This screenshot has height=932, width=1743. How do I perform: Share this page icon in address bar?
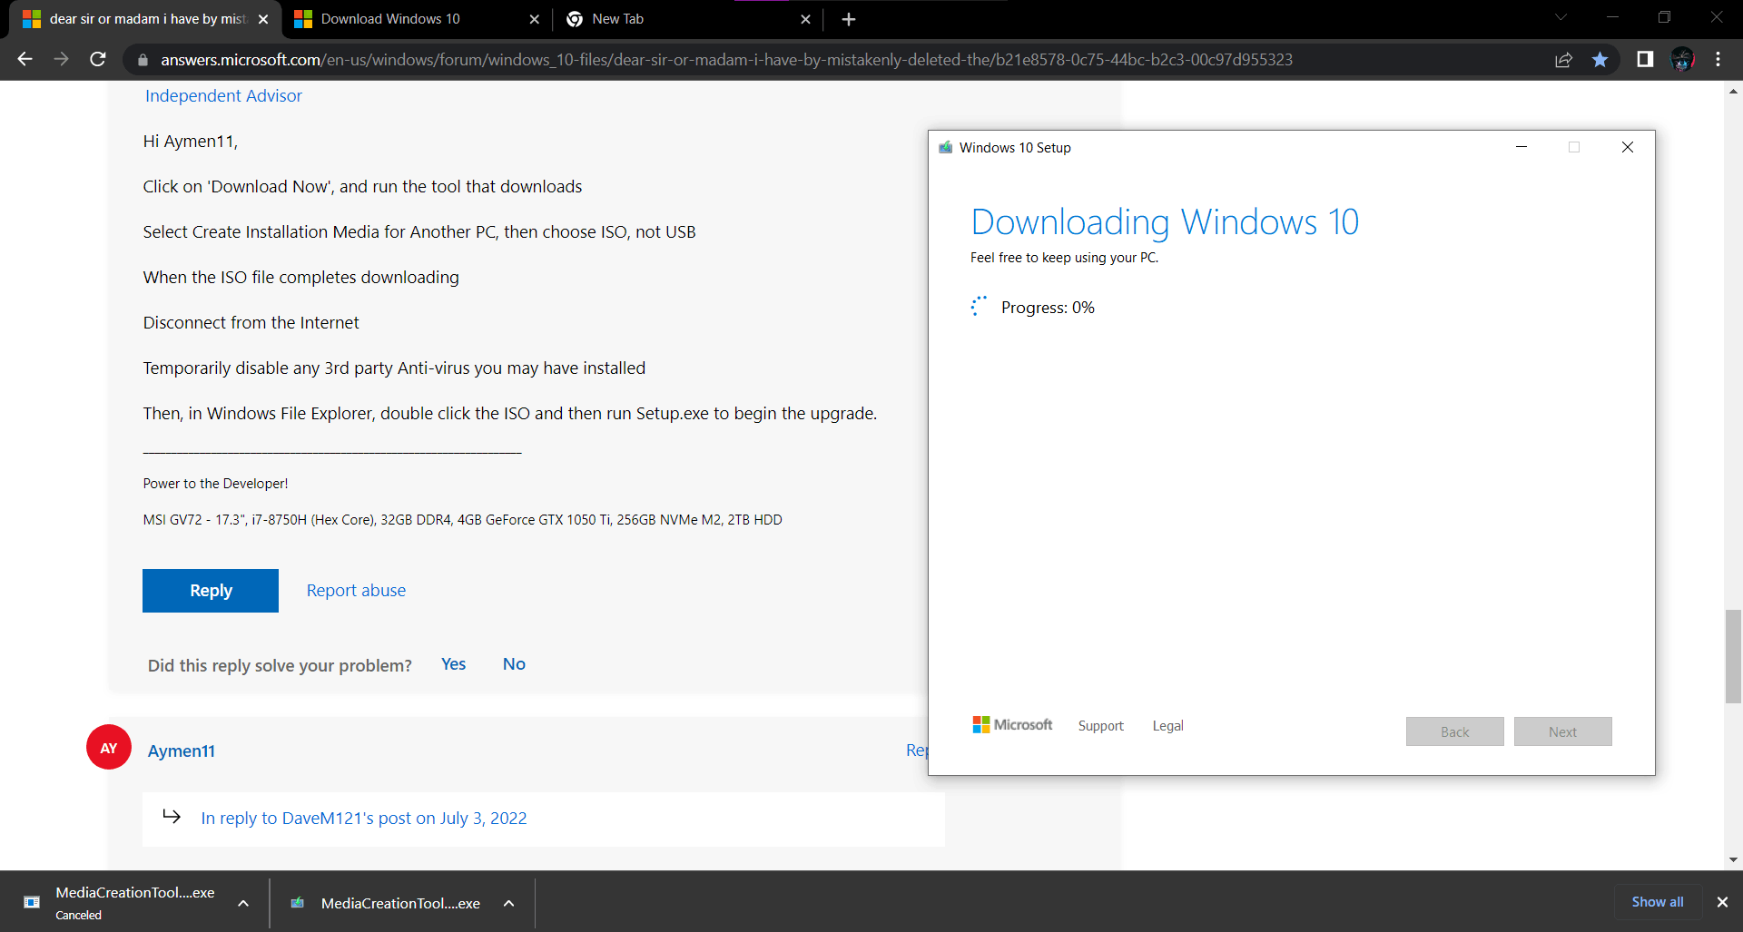(1563, 60)
